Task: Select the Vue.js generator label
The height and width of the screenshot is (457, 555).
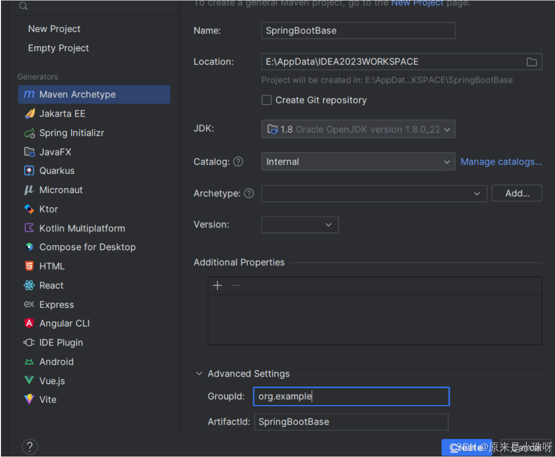Action: 52,381
